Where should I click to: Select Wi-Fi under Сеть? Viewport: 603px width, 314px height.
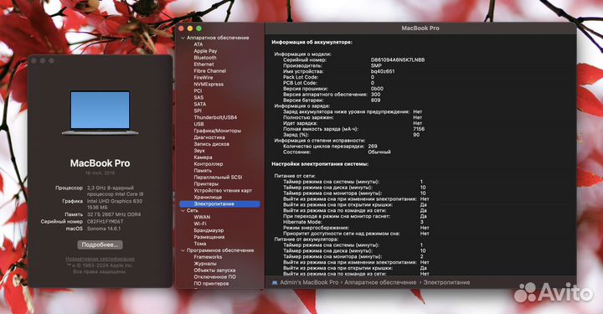[199, 224]
